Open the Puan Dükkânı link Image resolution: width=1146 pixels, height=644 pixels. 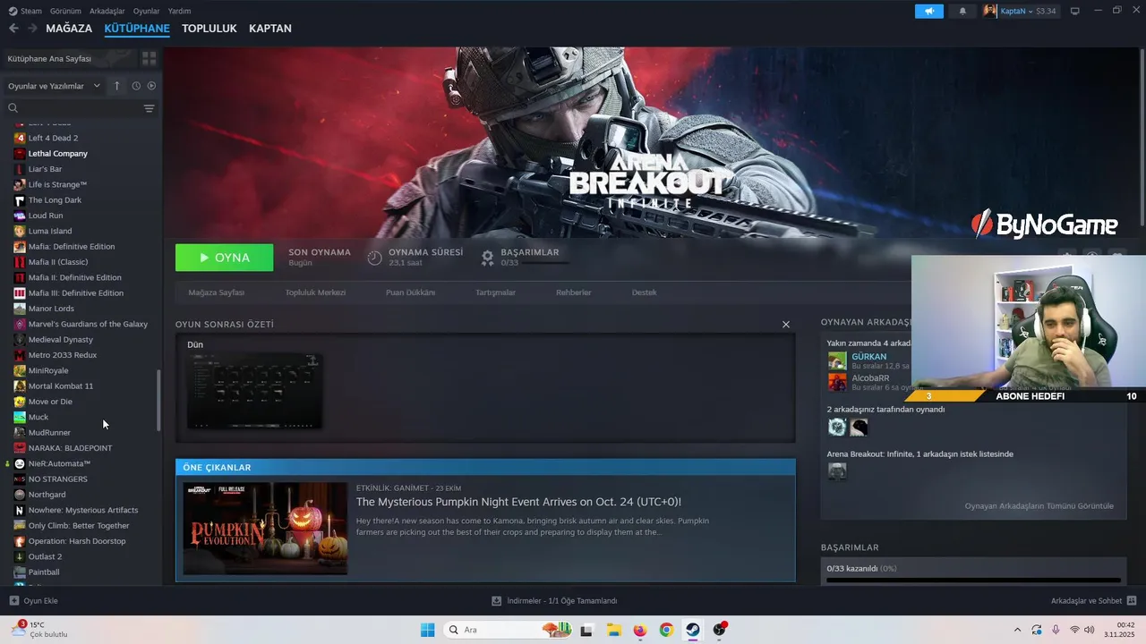[x=410, y=292]
